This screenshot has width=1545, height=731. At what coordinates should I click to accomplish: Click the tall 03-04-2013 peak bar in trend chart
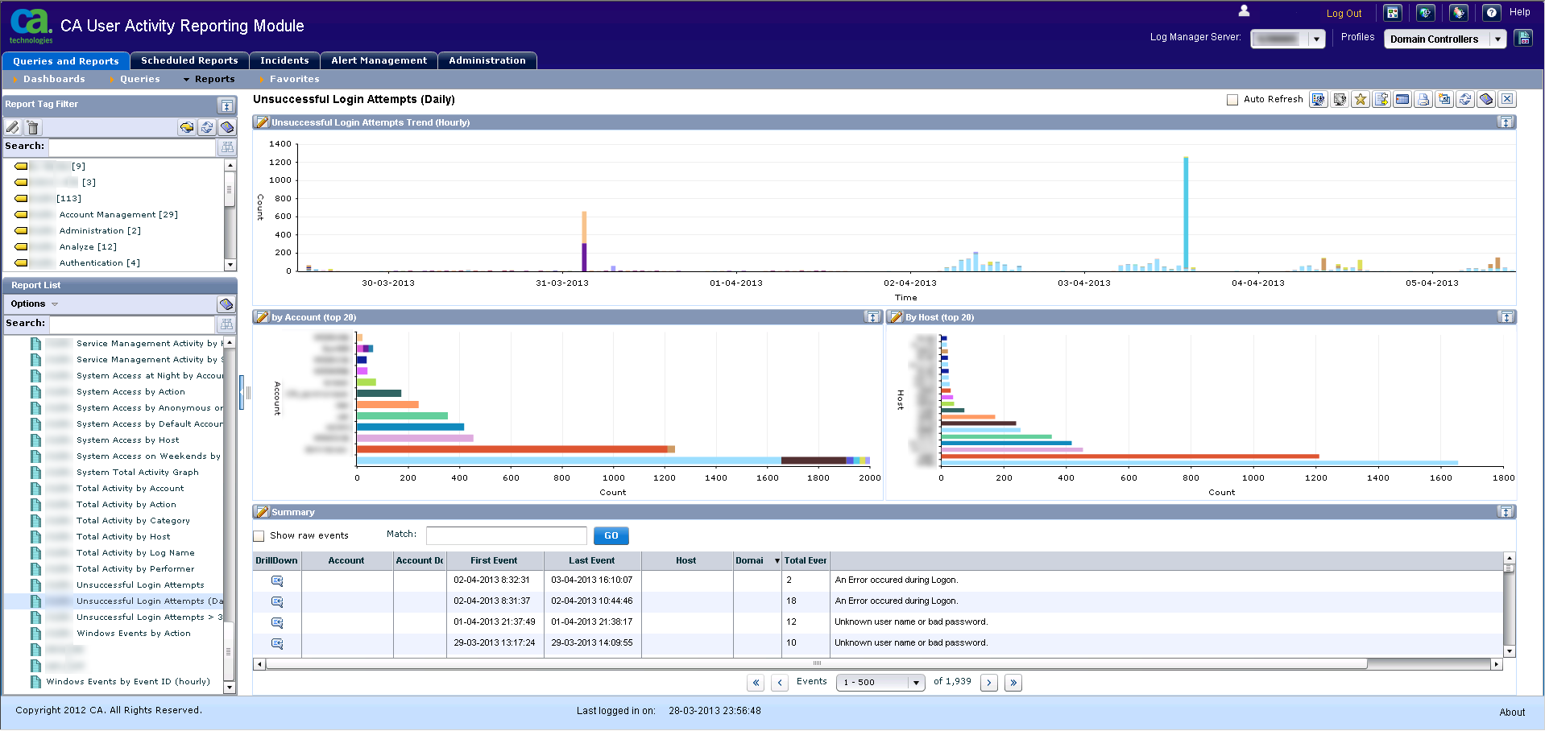pyautogui.click(x=1186, y=213)
